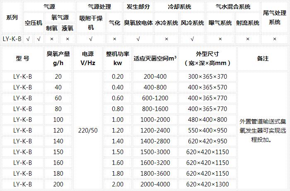Click the cross mark under 尾气处理系统
Viewport: 290px width, 191px height.
click(x=275, y=39)
